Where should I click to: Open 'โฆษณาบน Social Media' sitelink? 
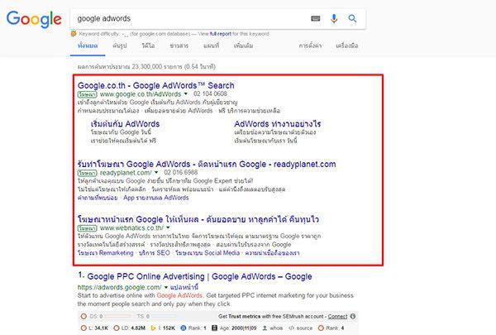coord(207,253)
